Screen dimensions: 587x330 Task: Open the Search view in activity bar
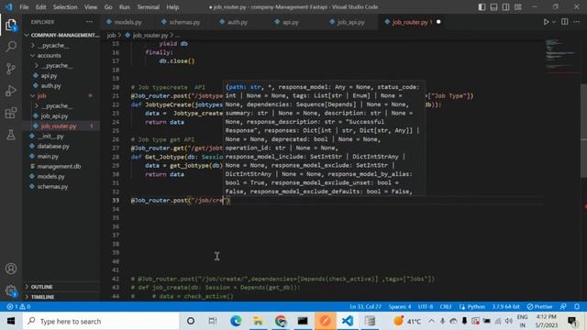[11, 47]
